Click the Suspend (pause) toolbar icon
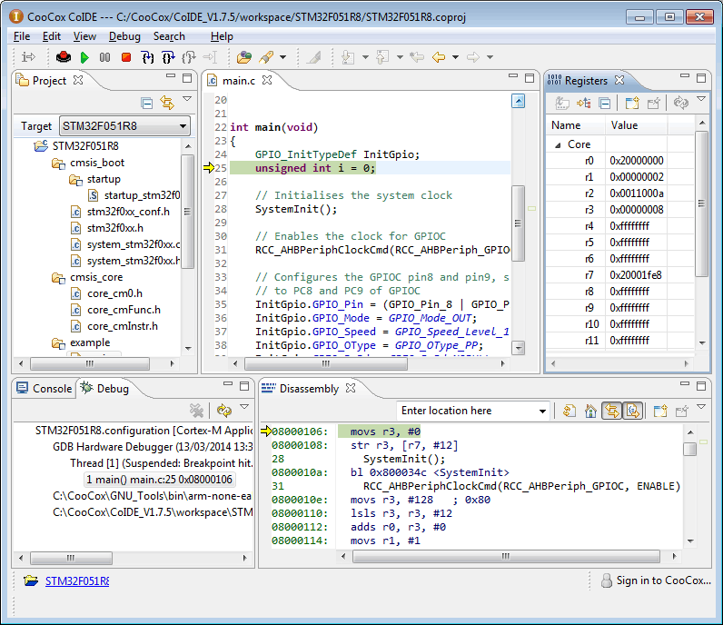 pos(105,57)
